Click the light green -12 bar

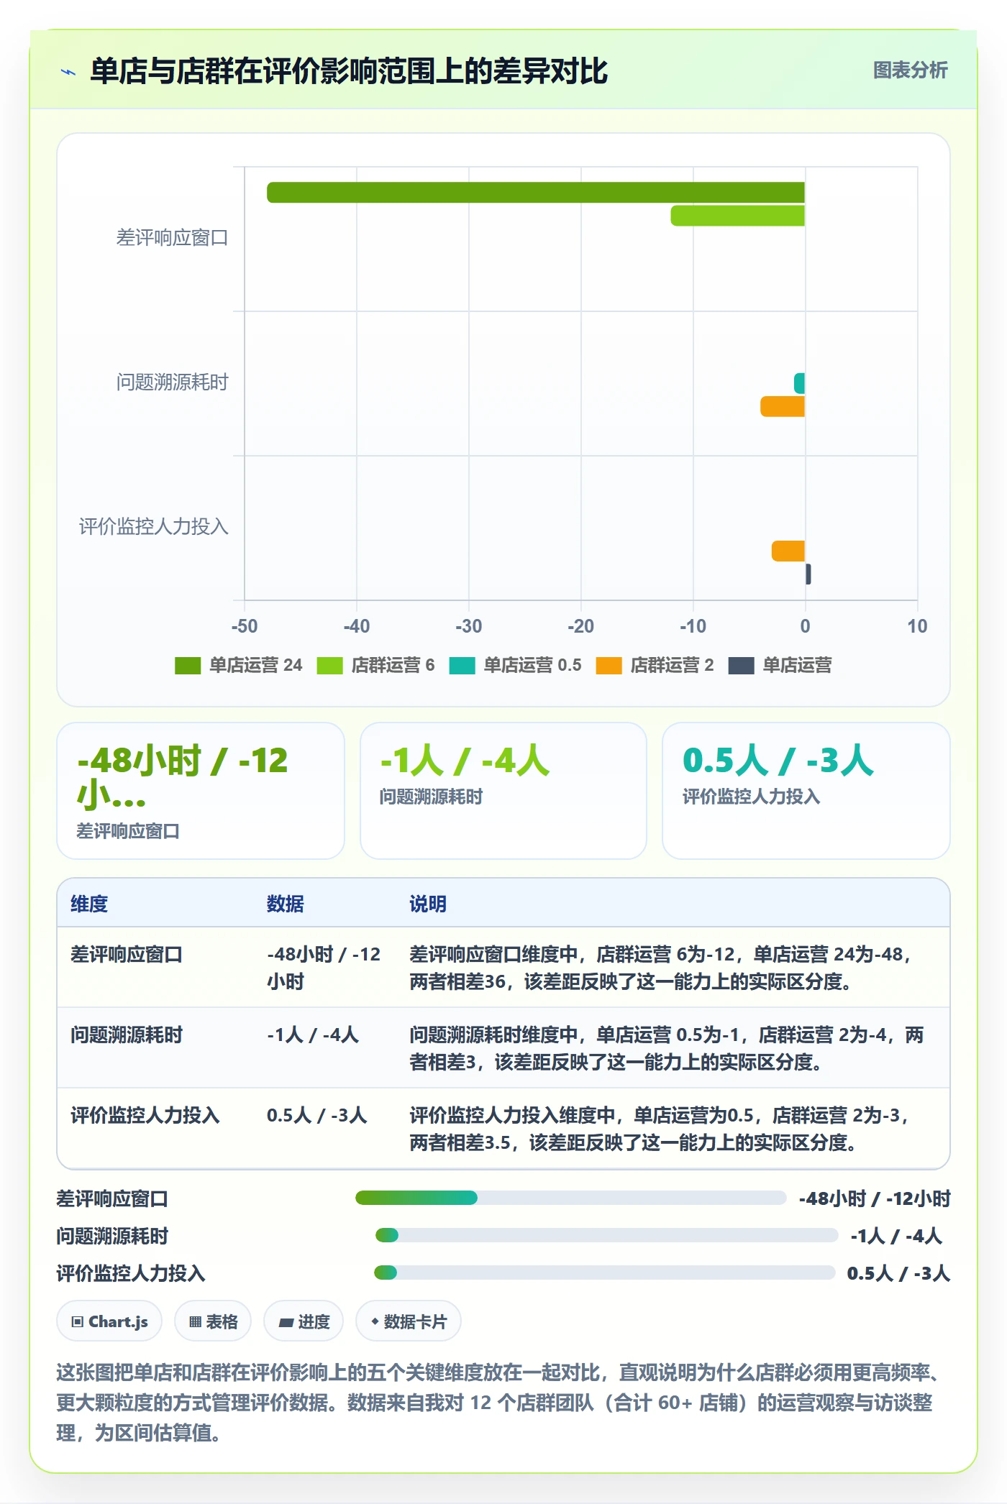click(738, 216)
